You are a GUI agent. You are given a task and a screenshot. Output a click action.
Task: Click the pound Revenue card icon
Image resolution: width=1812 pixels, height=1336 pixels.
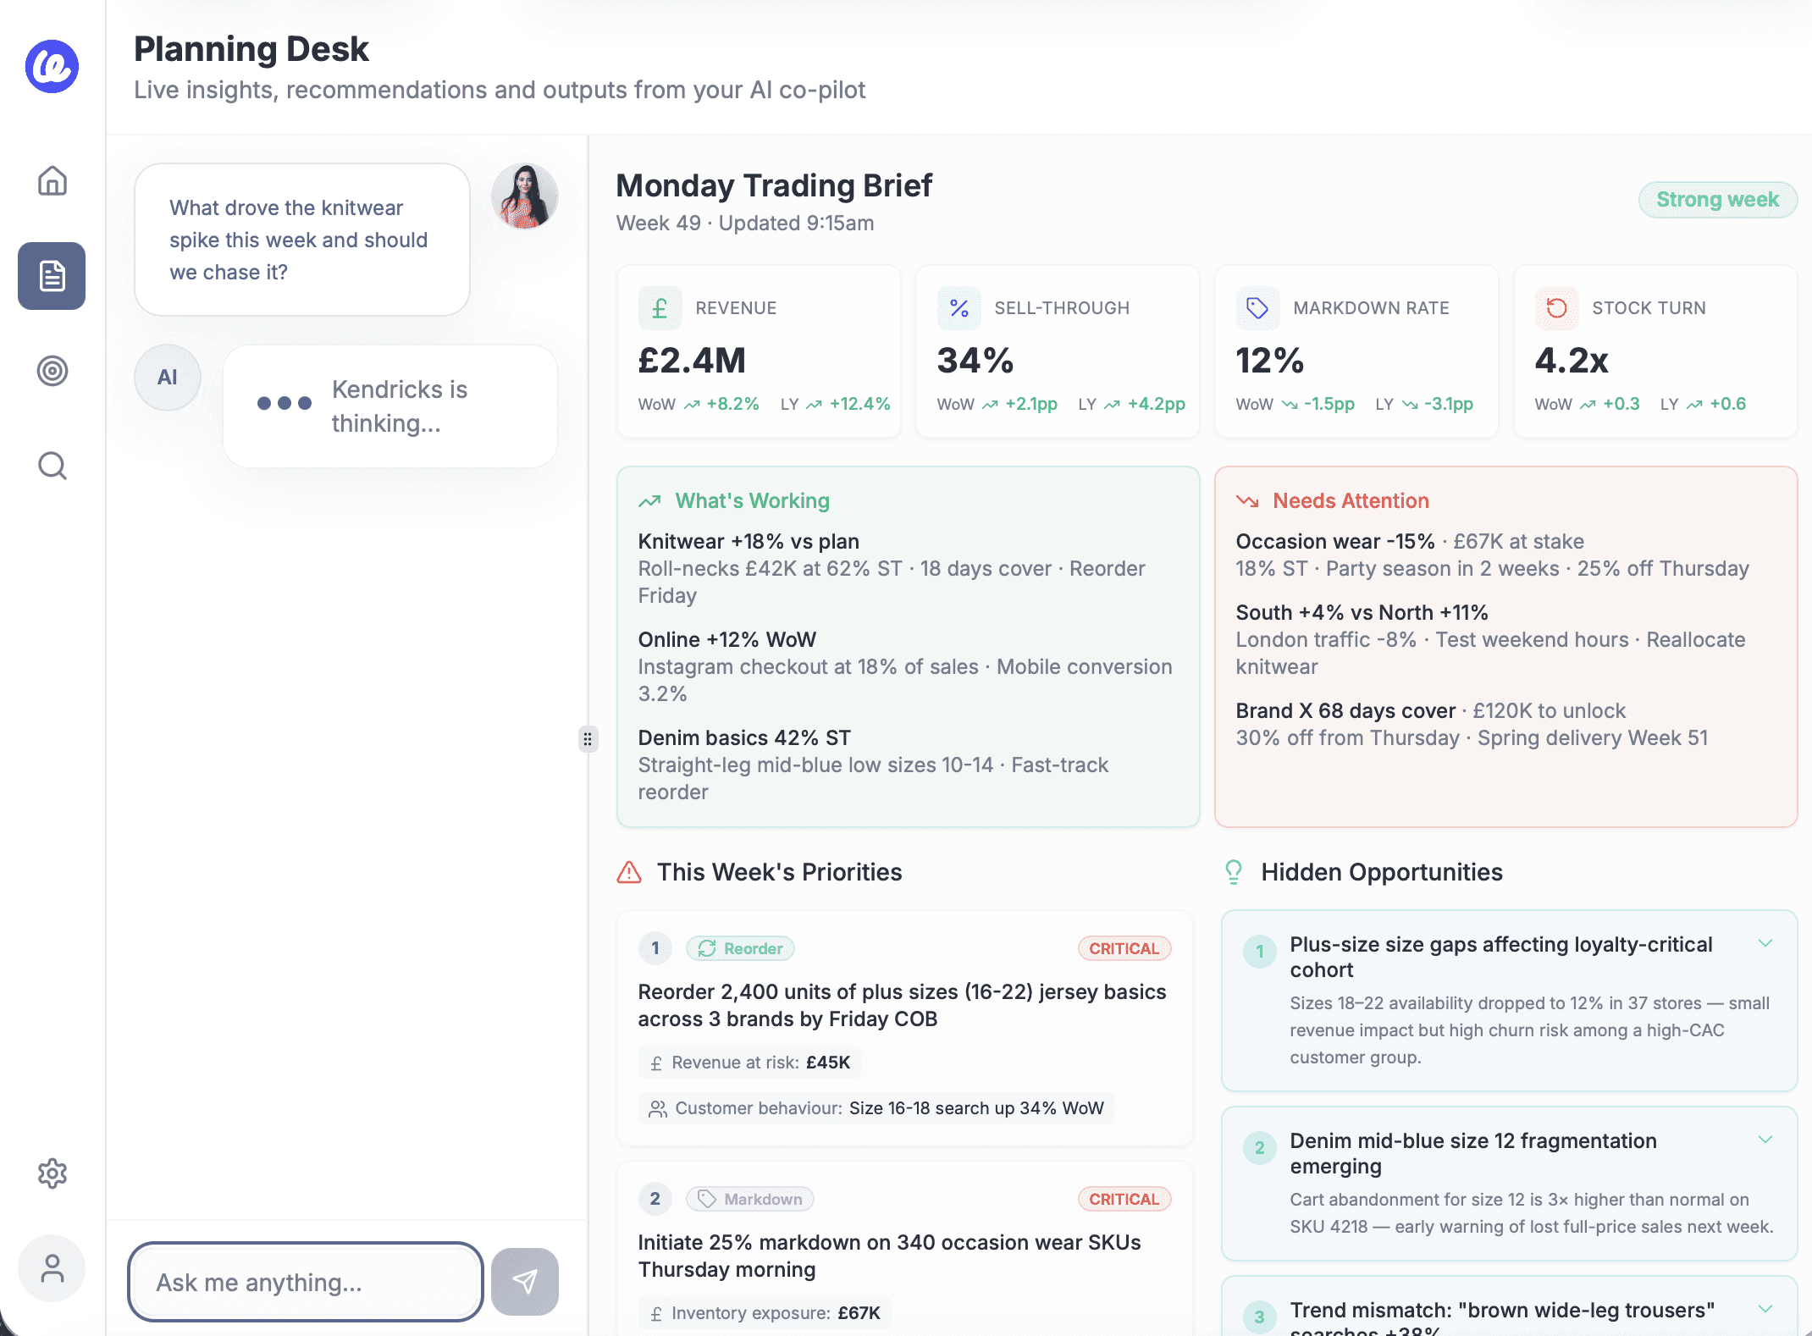coord(660,308)
